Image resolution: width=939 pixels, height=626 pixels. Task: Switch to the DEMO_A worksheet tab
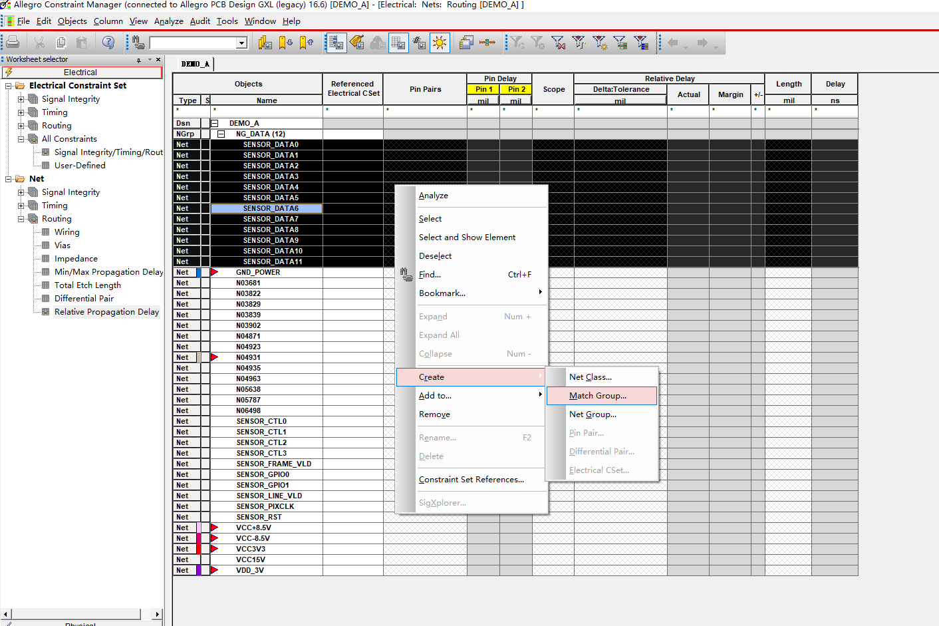[x=196, y=64]
